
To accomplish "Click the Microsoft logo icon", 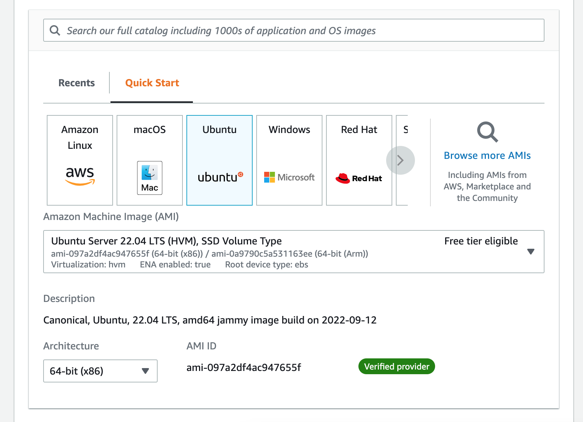I will tap(289, 177).
